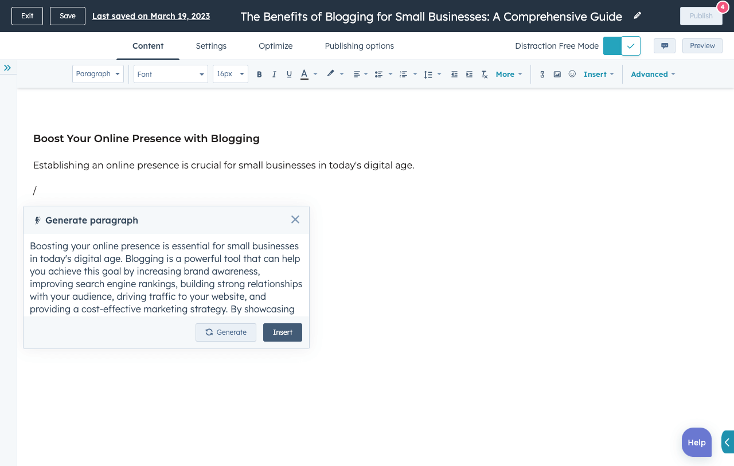Click Insert button in Generate paragraph
This screenshot has width=734, height=466.
[282, 332]
